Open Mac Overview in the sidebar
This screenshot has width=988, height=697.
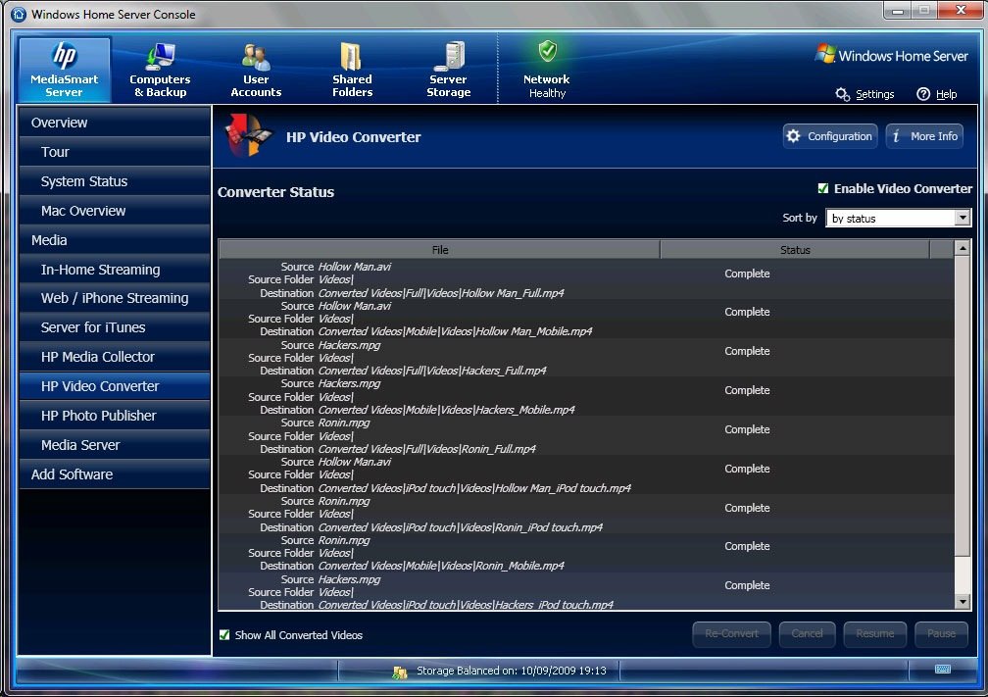(x=114, y=211)
